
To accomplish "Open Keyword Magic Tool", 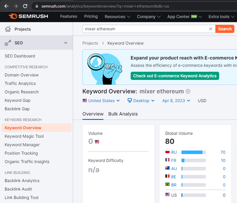I will point(24,136).
